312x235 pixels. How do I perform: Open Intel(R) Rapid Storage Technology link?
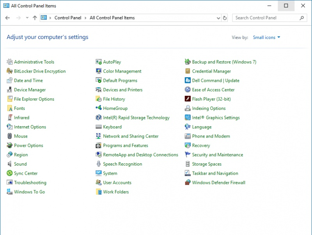pos(136,118)
